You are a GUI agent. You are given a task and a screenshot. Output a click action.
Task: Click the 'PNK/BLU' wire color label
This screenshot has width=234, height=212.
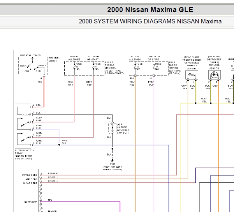151,83
